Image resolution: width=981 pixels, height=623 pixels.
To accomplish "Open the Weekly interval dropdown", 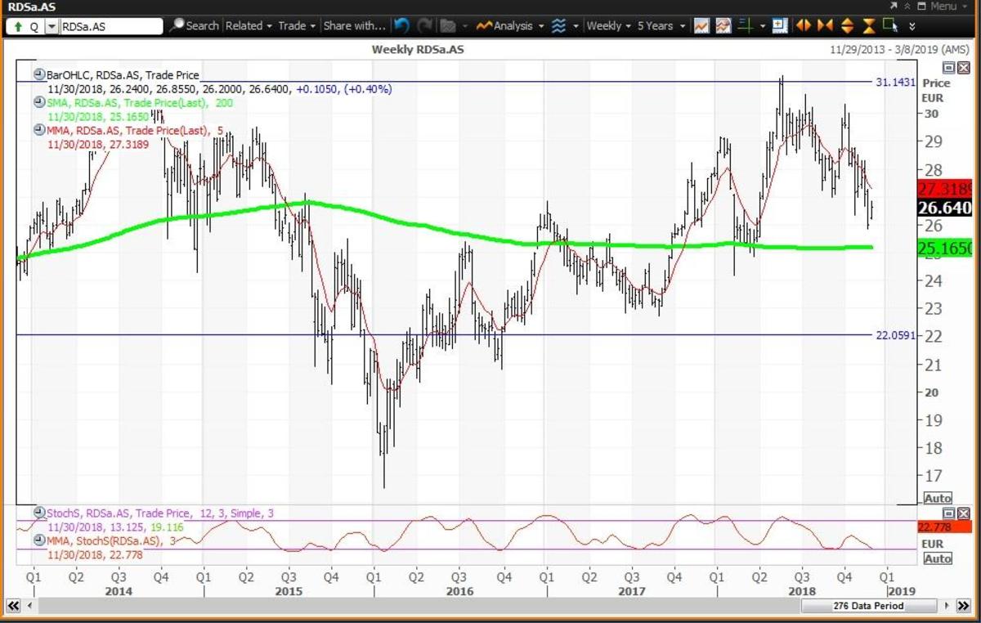I will [609, 26].
